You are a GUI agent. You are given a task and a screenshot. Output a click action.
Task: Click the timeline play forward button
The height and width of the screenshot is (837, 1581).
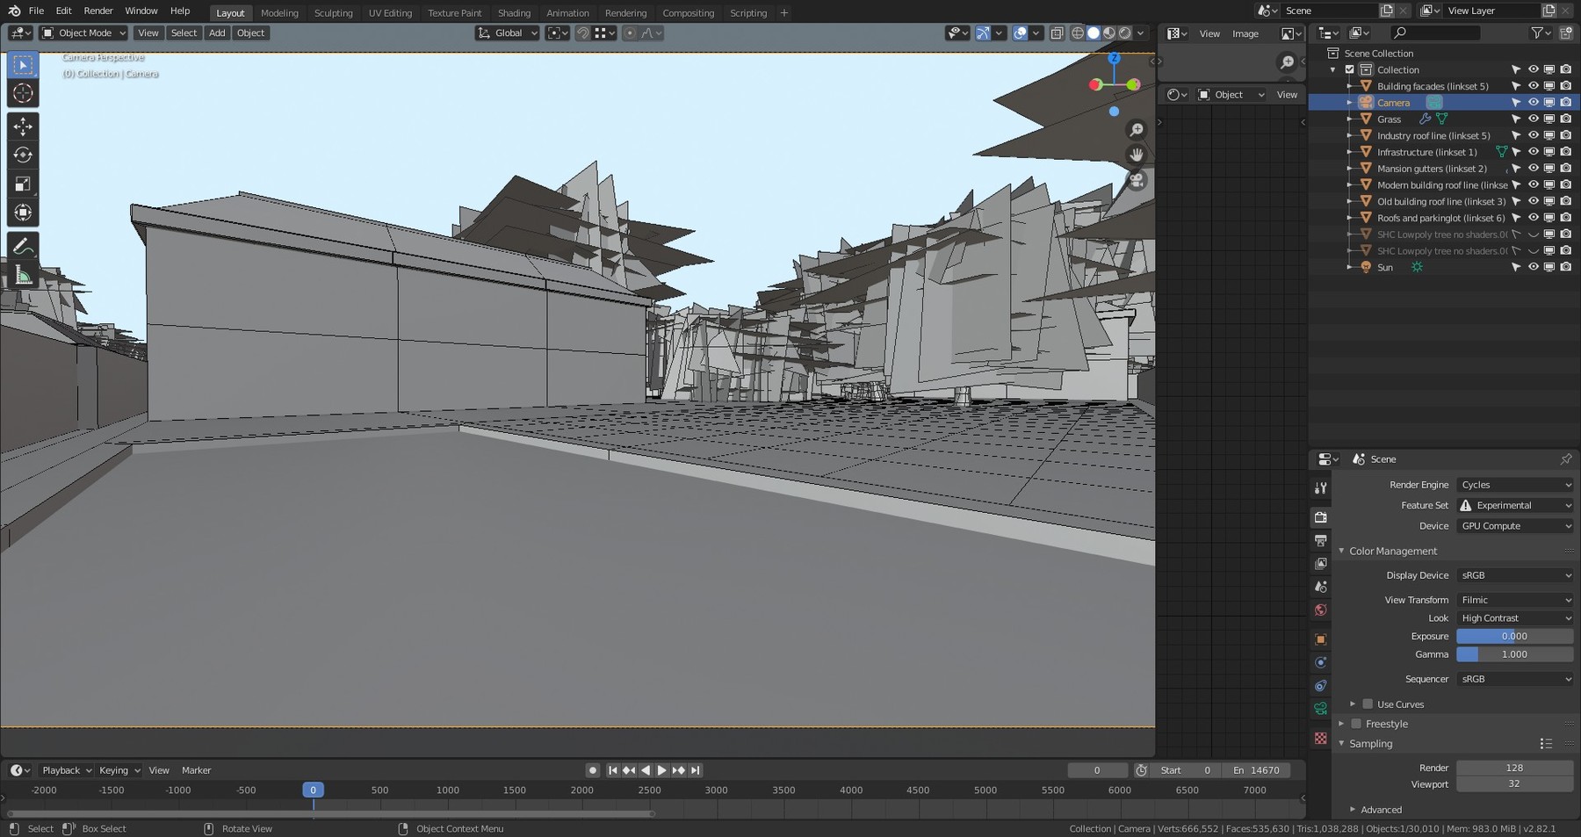click(x=662, y=770)
